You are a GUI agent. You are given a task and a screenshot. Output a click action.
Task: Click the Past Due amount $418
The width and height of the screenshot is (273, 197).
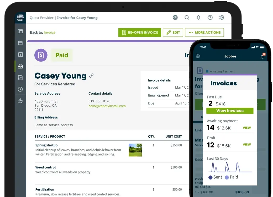point(220,104)
